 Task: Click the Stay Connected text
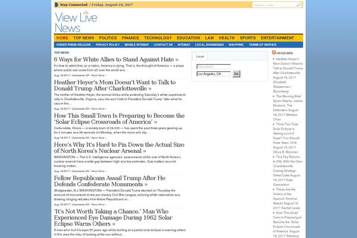(74, 5)
